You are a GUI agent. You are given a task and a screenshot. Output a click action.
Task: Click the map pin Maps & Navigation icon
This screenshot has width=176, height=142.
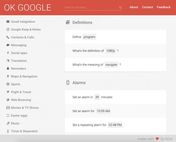[8, 77]
